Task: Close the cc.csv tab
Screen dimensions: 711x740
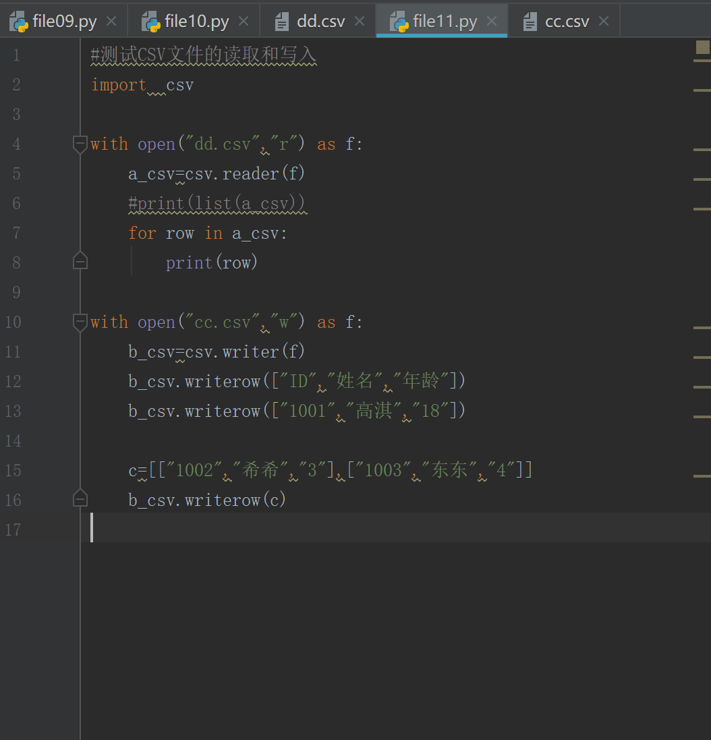Action: 604,21
